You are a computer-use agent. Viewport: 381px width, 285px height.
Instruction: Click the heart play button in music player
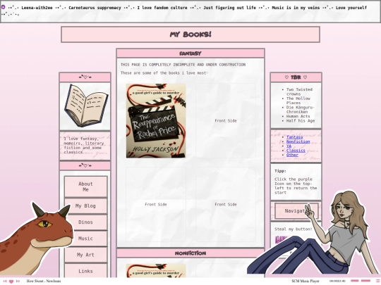coord(11,281)
